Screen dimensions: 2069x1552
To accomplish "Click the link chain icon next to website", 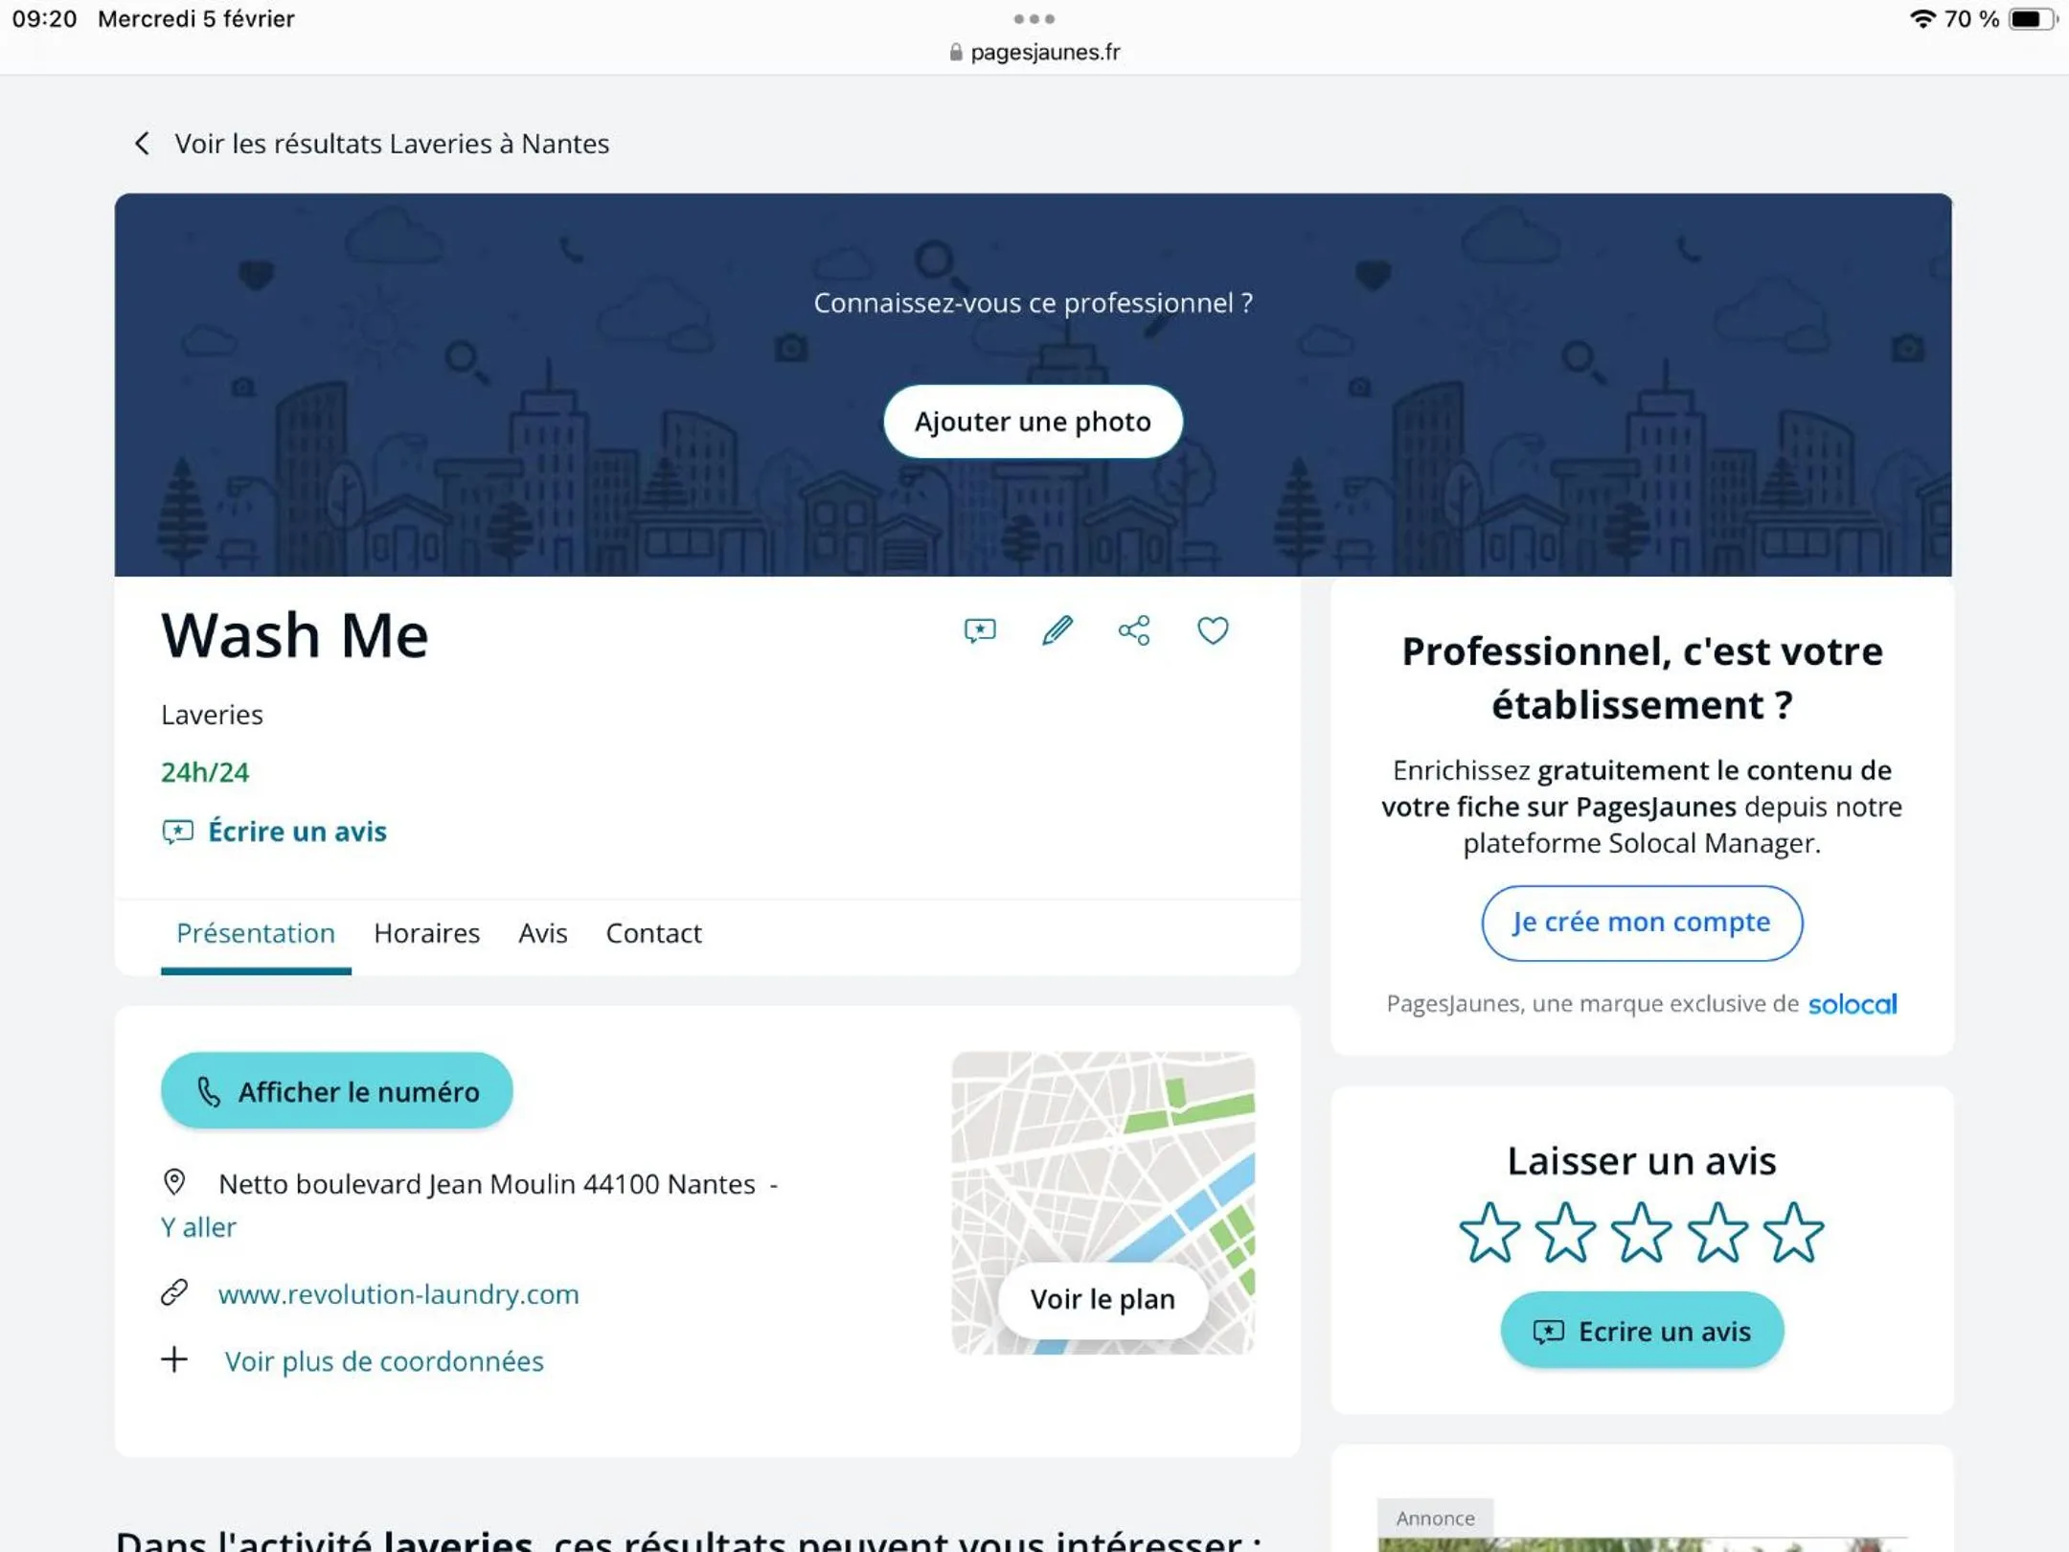I will pyautogui.click(x=174, y=1292).
